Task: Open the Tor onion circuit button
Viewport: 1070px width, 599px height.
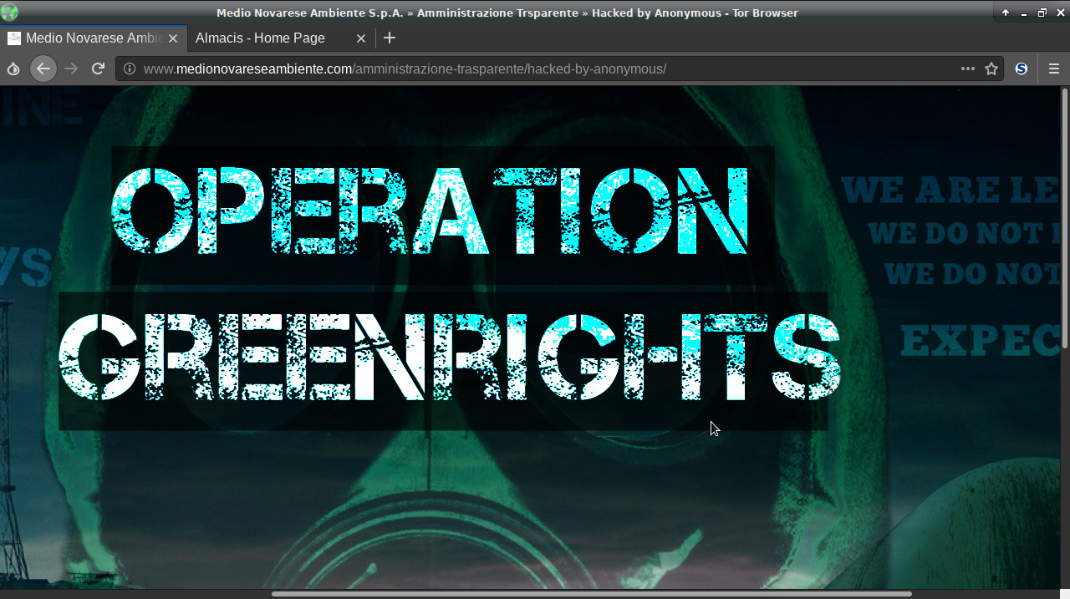Action: click(13, 69)
